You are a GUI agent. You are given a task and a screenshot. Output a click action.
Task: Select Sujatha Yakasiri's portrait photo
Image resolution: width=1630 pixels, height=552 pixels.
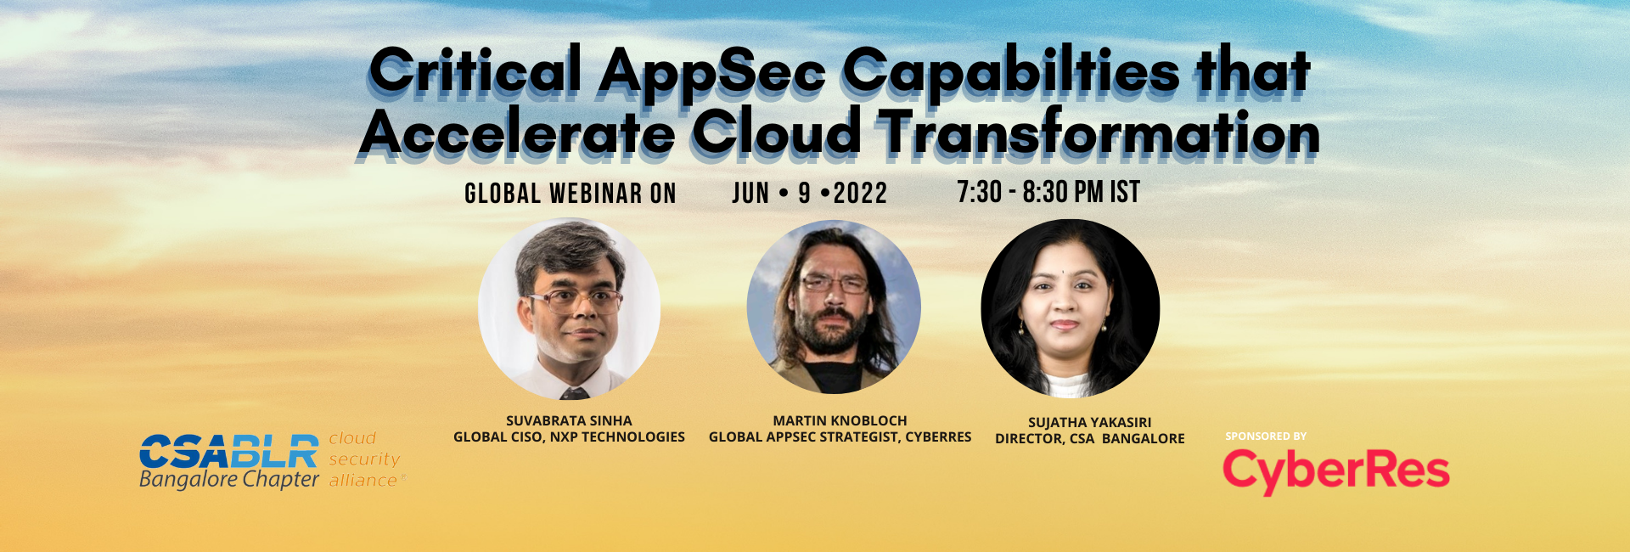(x=1070, y=308)
